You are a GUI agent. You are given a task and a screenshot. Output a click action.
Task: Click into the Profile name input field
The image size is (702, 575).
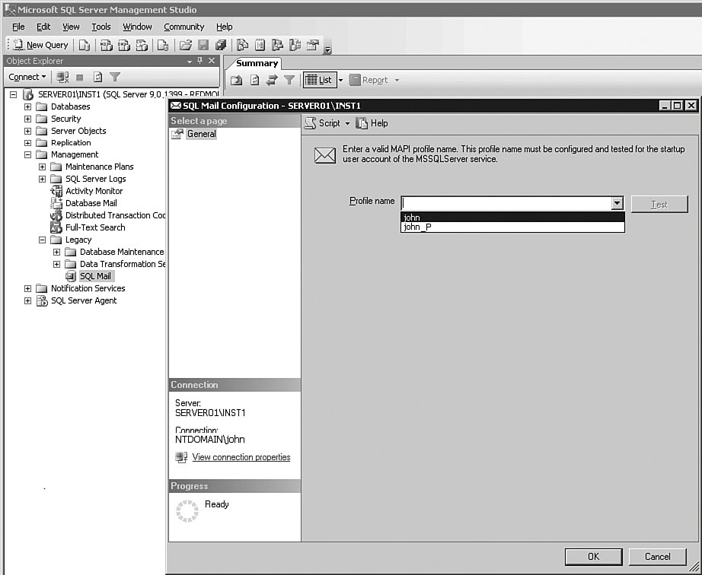507,203
